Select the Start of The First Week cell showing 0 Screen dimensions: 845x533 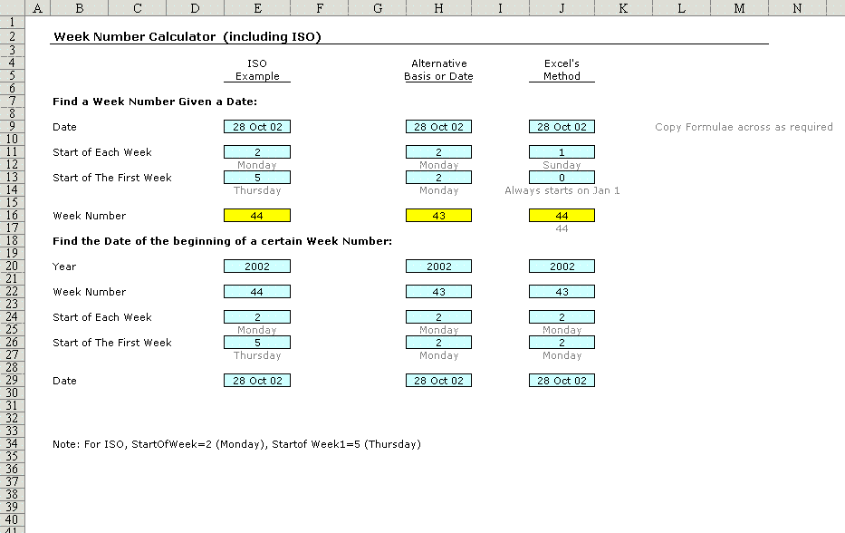tap(562, 178)
